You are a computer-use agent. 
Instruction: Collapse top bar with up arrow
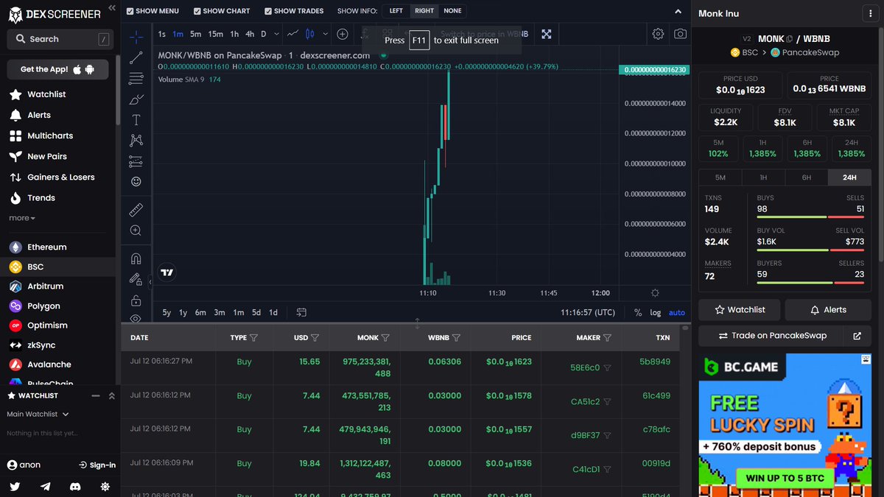[x=678, y=11]
